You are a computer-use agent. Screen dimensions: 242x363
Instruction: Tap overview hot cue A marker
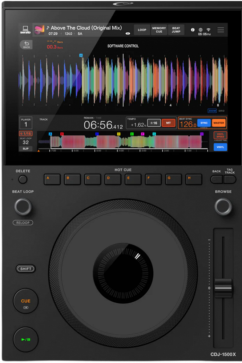(50, 134)
